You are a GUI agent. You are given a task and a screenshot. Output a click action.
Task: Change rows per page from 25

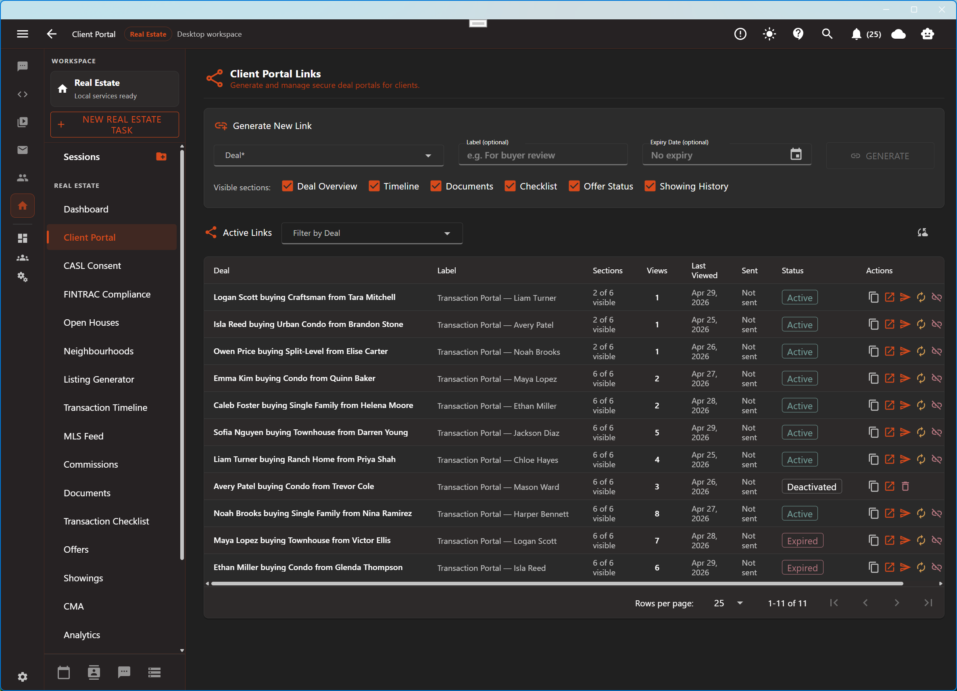[728, 603]
